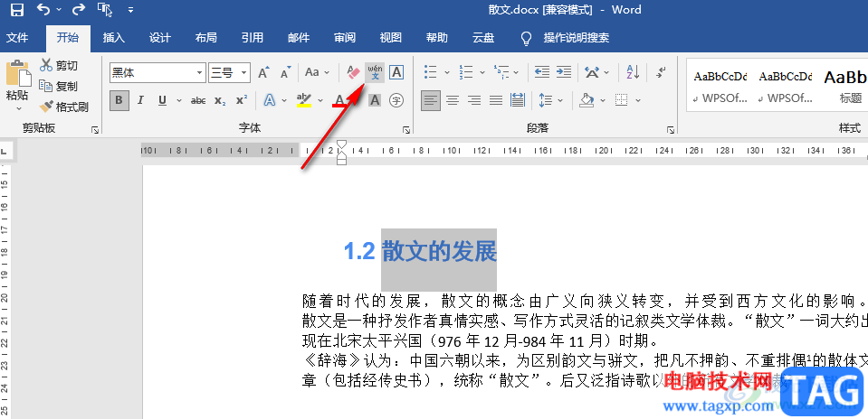The image size is (868, 419).
Task: Apply red font color
Action: click(x=339, y=100)
